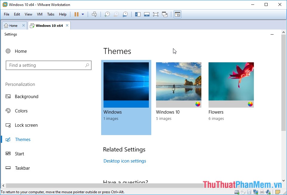Open the VM menu
This screenshot has height=195, width=287.
tap(39, 14)
